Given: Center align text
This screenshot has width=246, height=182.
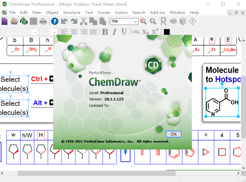Looking at the screenshot, I should tap(74, 32).
